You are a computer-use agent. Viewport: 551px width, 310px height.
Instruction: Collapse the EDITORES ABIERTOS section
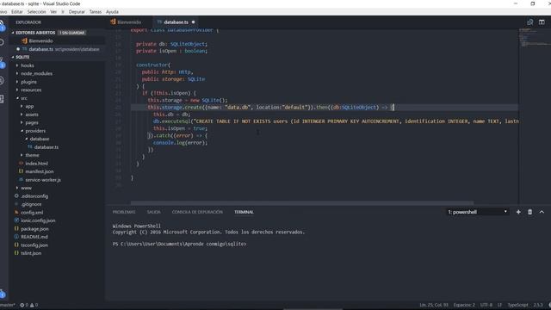coord(35,33)
